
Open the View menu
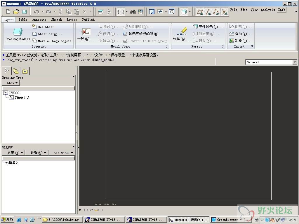coord(254,10)
